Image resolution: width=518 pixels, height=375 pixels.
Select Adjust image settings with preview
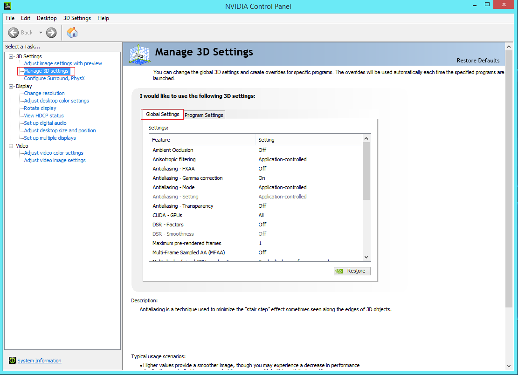pyautogui.click(x=63, y=63)
